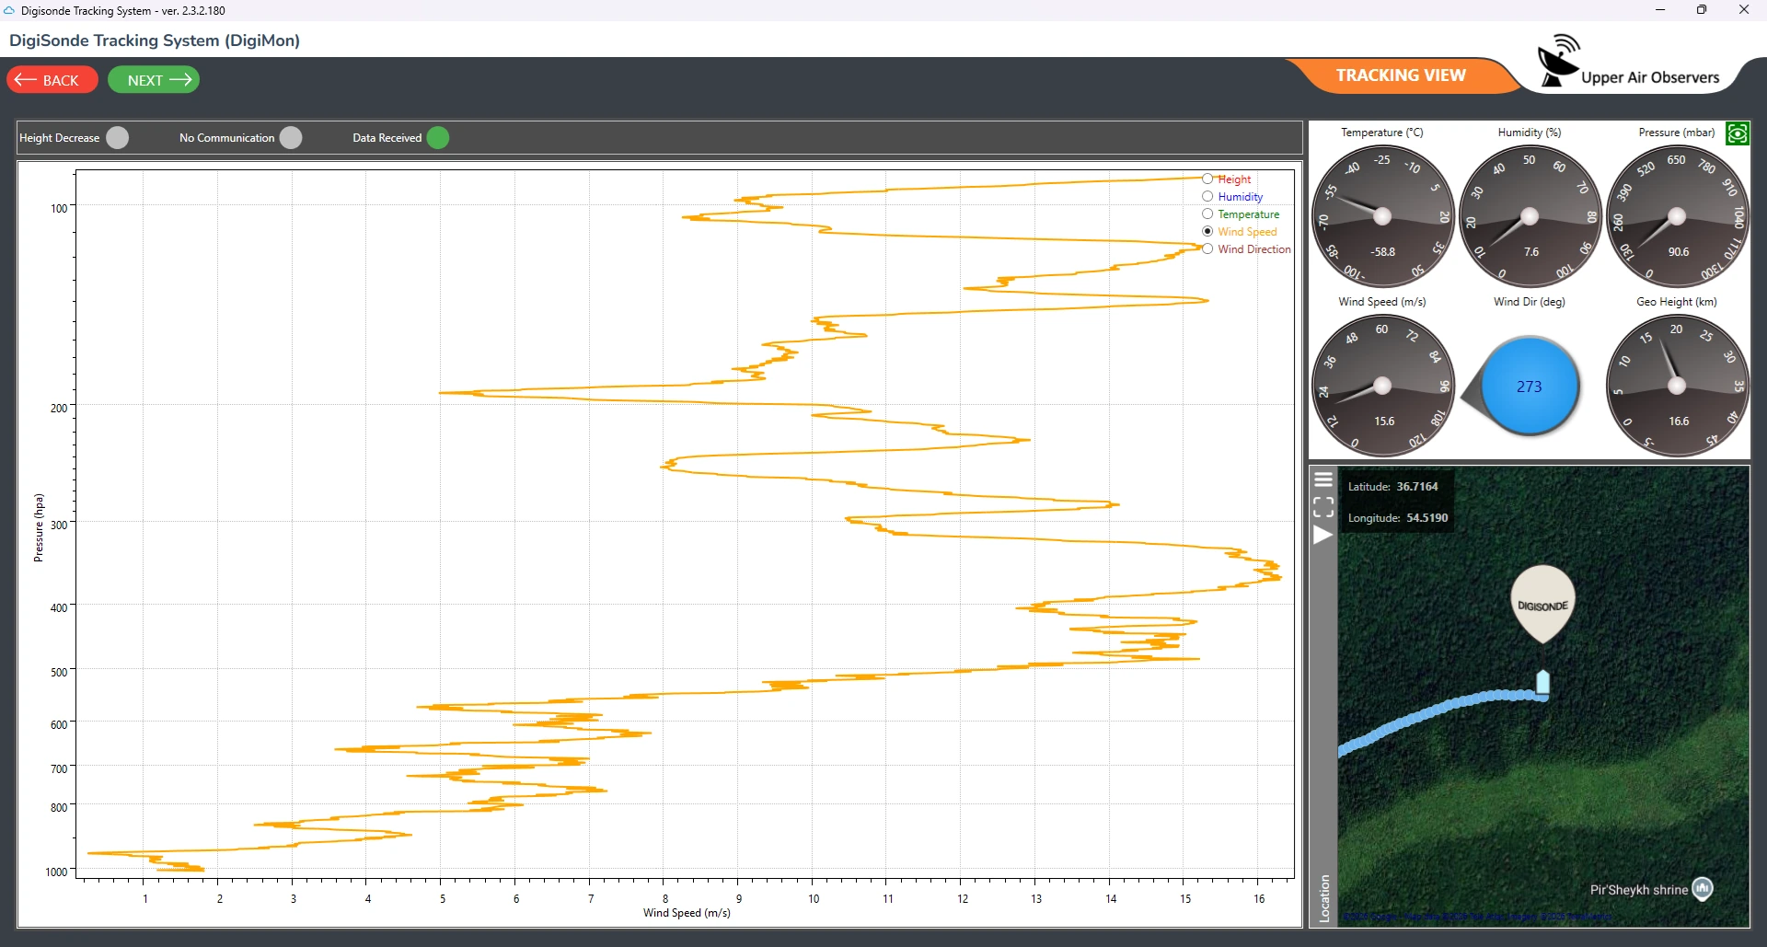Click the Height Decrease indicator light
The image size is (1767, 947).
coord(118,138)
